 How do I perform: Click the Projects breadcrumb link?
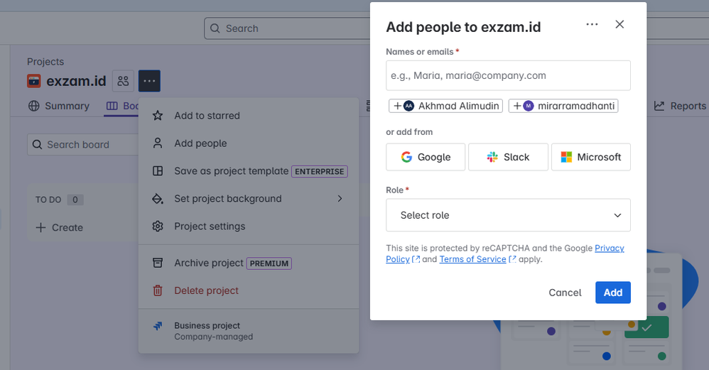[x=45, y=62]
